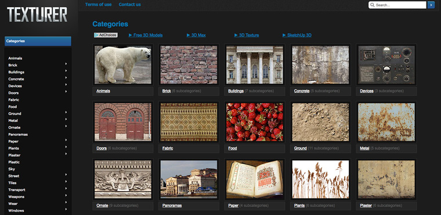Expand the Street submenu arrow in sidebar
This screenshot has width=441, height=215.
tap(66, 175)
